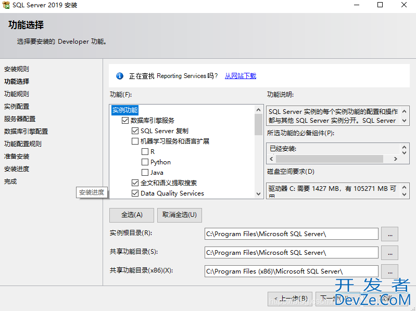This screenshot has height=311, width=416.
Task: Open the 从网站下载 link
Action: point(241,76)
